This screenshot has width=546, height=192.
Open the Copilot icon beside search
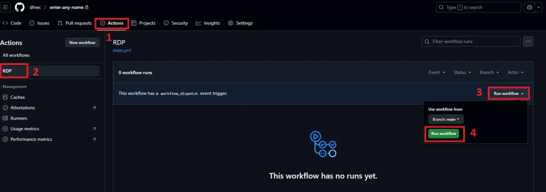coord(530,7)
